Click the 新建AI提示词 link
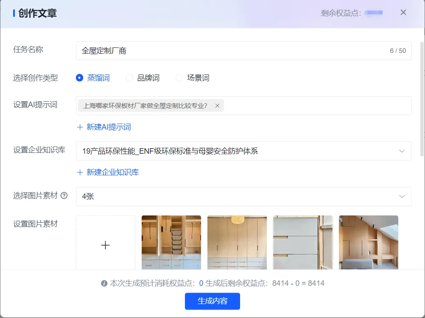The width and height of the screenshot is (425, 318). [109, 127]
